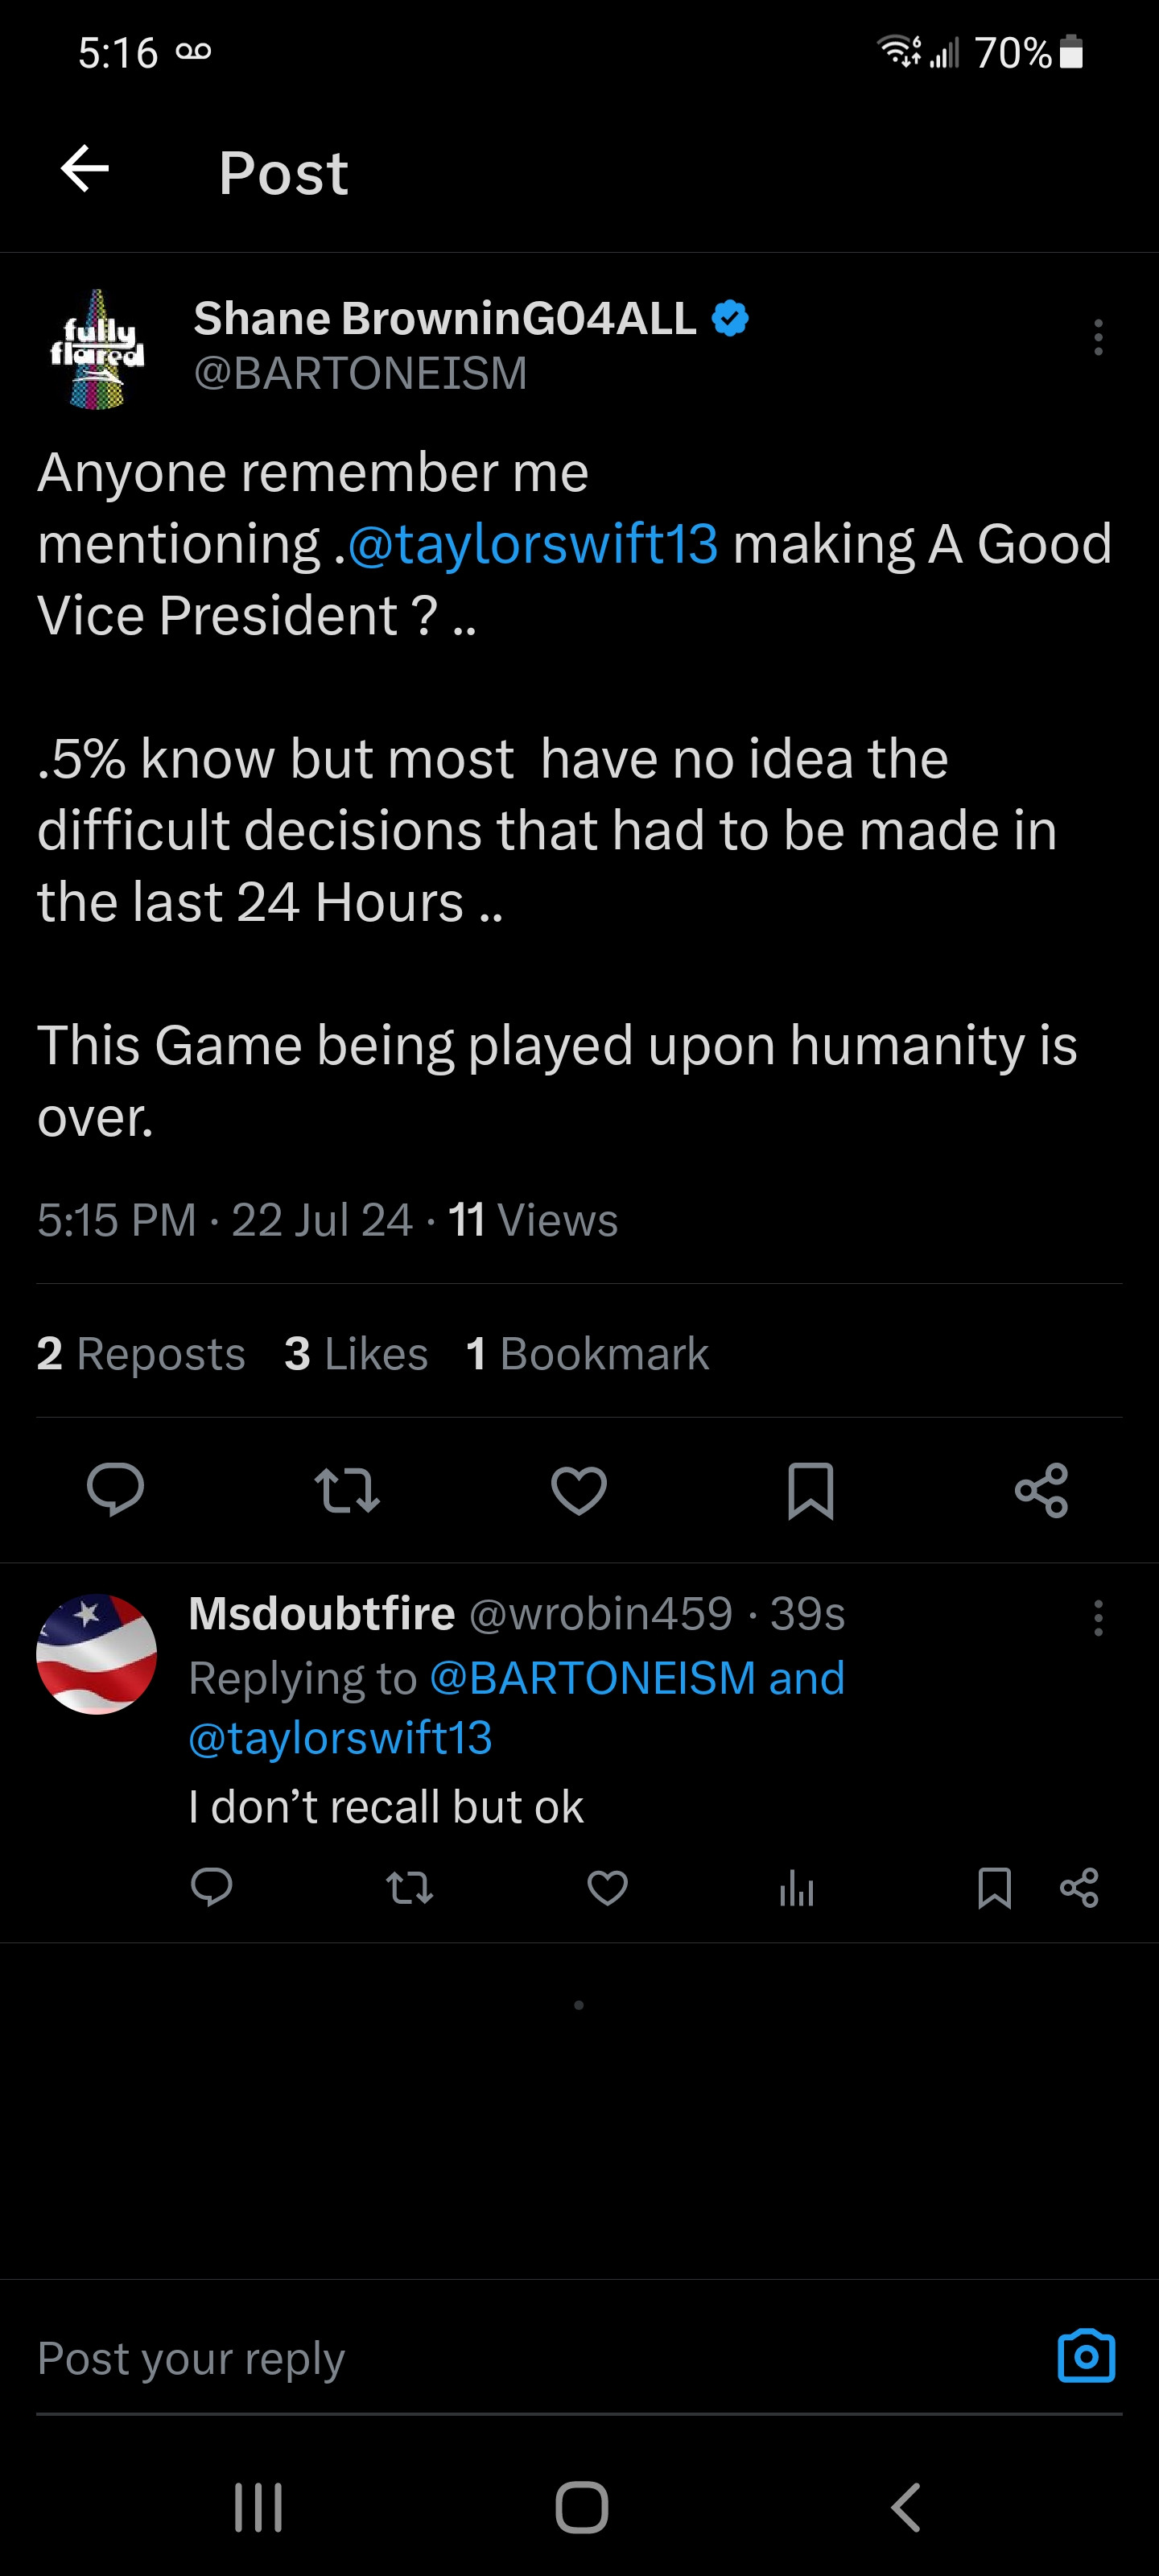Screen dimensions: 1159x2576
Task: Like the Msdoubtfire reply
Action: tap(607, 1888)
